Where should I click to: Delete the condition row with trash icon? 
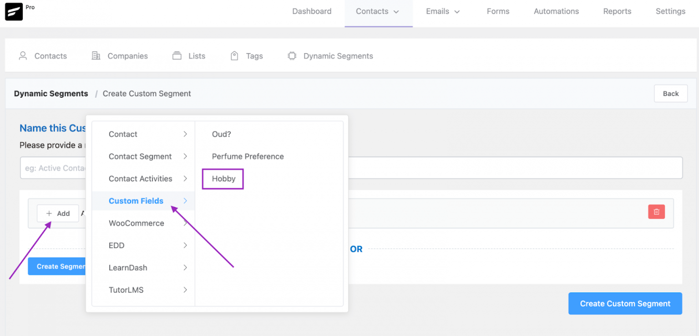pos(656,212)
